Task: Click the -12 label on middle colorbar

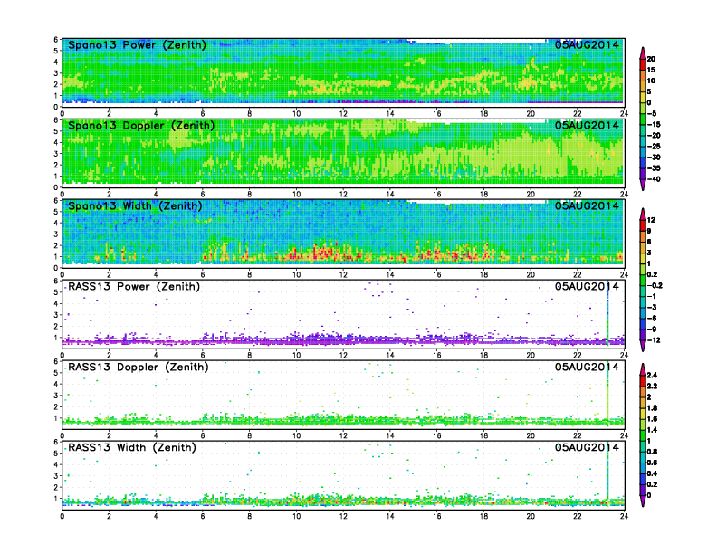Action: (x=654, y=340)
